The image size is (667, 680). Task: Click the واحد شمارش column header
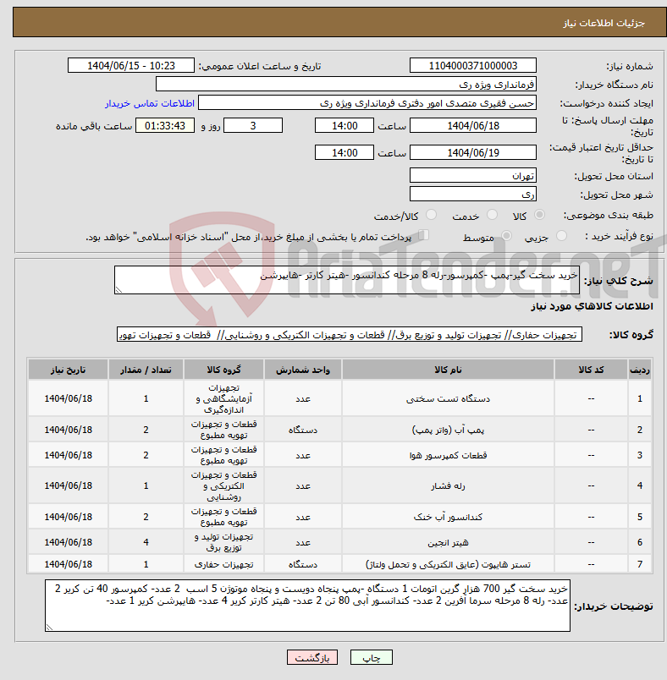[x=303, y=370]
